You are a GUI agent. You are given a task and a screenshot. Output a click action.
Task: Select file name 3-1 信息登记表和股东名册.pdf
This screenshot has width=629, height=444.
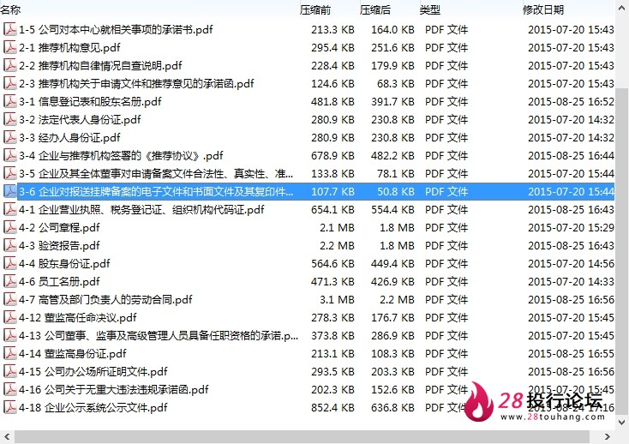[90, 101]
